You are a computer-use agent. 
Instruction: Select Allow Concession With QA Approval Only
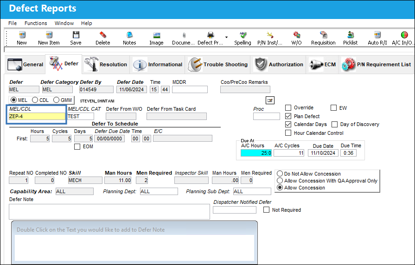(x=280, y=181)
